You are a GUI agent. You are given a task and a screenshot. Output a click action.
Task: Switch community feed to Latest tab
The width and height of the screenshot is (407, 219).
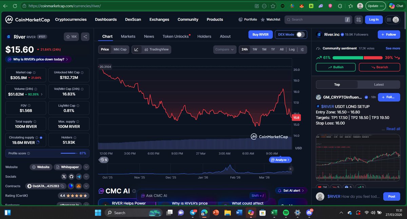pyautogui.click(x=379, y=85)
